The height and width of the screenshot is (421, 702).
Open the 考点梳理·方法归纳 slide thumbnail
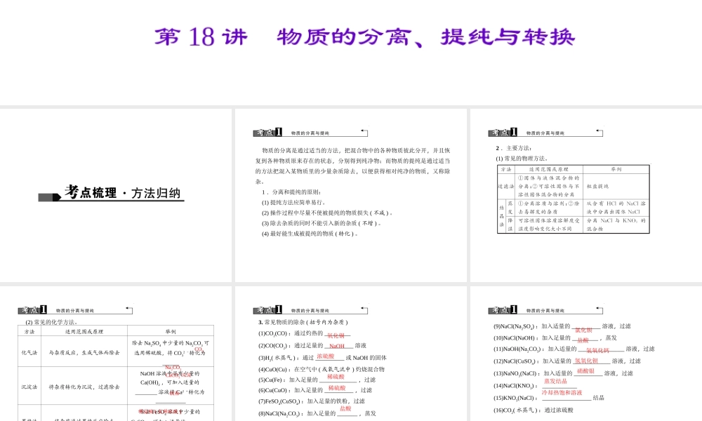click(116, 195)
